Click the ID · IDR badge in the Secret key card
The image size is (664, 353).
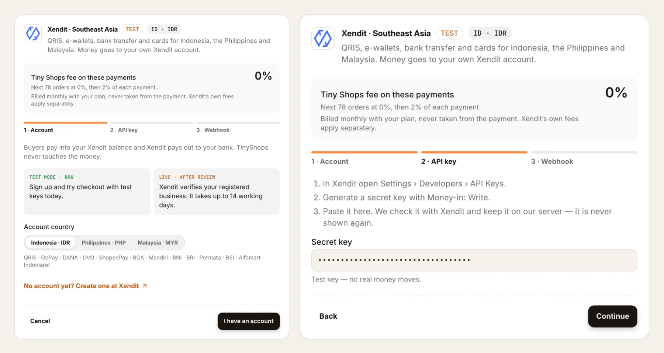click(x=490, y=33)
